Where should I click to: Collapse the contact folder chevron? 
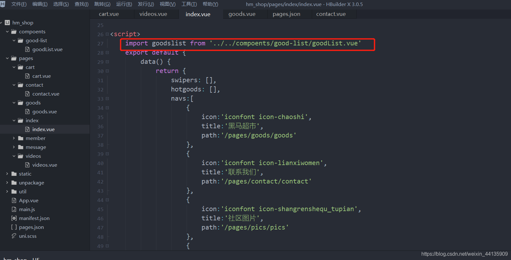click(14, 85)
